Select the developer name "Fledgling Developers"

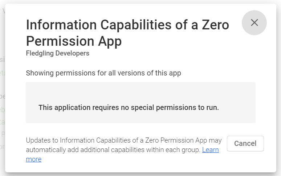(x=58, y=53)
